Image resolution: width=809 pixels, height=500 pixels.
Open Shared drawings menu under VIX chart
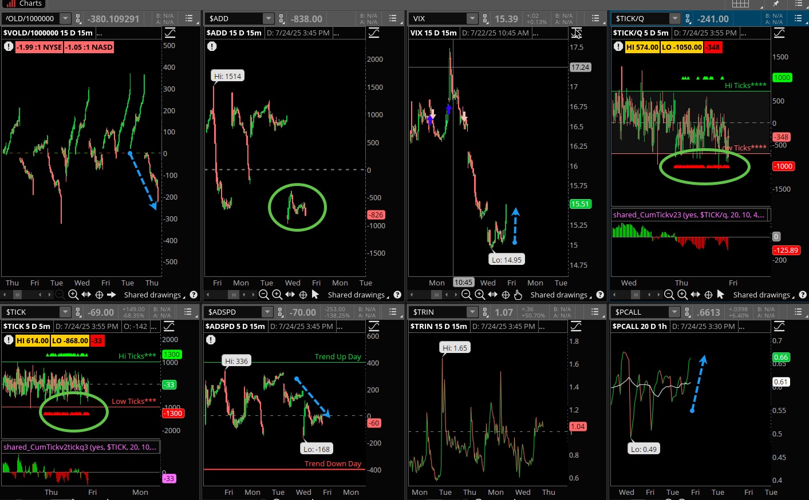pyautogui.click(x=561, y=295)
